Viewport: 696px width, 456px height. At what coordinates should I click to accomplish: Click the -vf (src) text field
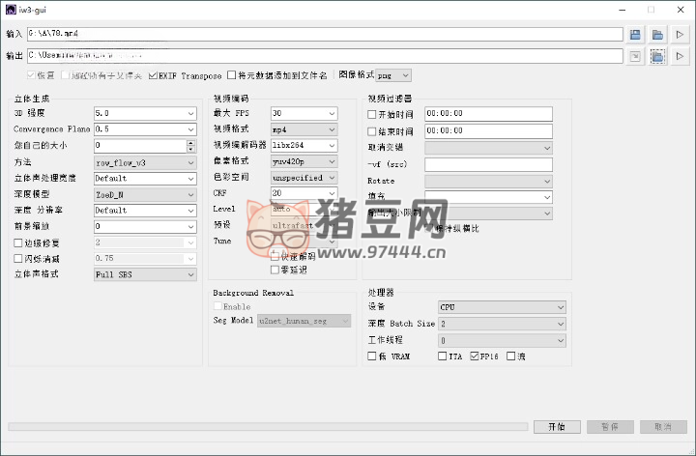coord(488,164)
